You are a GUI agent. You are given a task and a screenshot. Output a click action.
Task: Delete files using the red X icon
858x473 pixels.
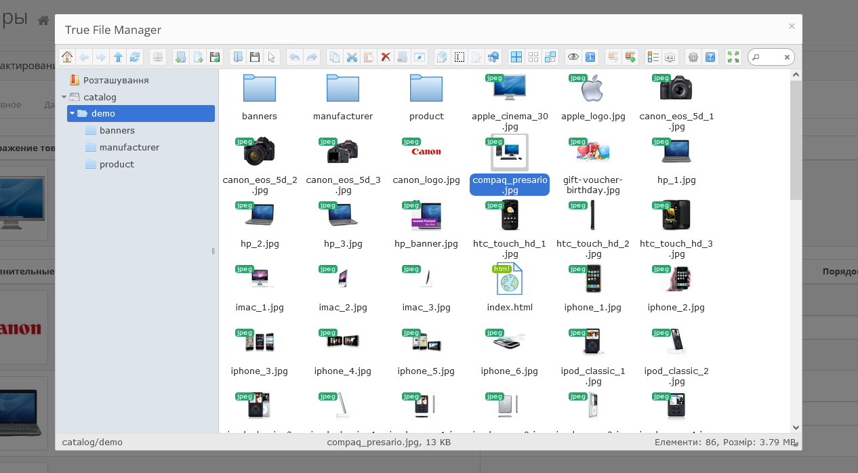(385, 57)
